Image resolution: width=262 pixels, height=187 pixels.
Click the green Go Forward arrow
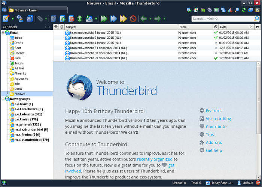[158, 19]
